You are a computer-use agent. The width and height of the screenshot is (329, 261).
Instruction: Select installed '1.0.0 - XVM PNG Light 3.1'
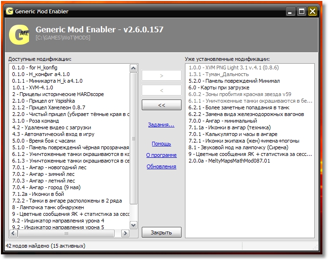pos(234,68)
